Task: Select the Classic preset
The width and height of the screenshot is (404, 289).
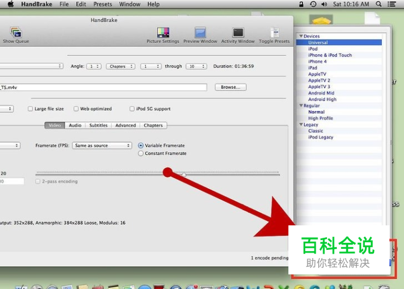Action: tap(339, 131)
